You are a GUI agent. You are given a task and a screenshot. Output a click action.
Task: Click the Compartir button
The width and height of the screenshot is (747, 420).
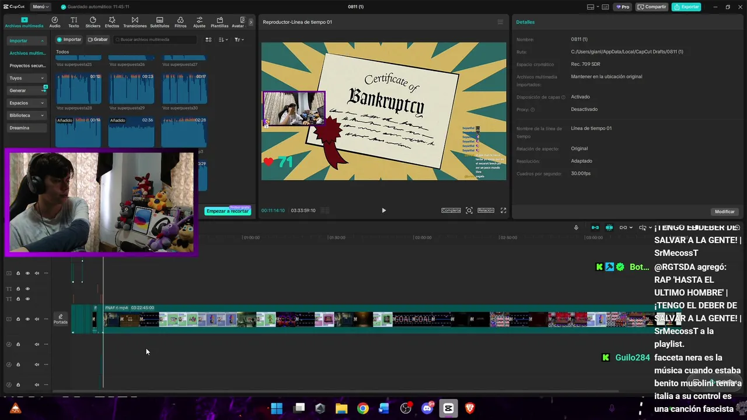(652, 7)
